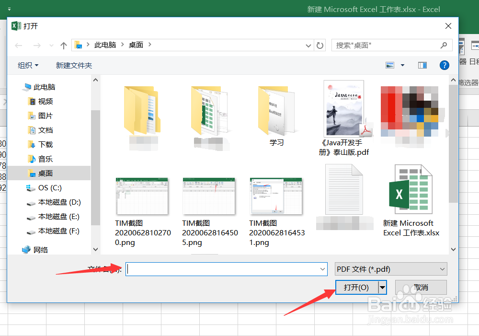The height and width of the screenshot is (336, 479).
Task: Open the 组织 menu
Action: pos(27,65)
